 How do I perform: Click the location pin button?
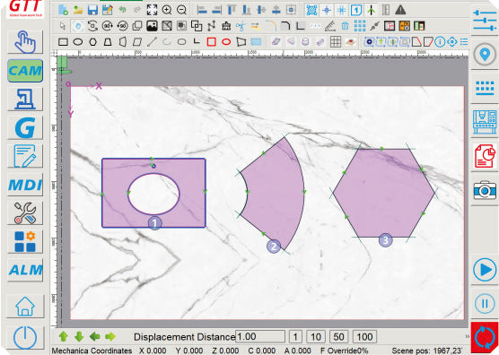tap(485, 55)
